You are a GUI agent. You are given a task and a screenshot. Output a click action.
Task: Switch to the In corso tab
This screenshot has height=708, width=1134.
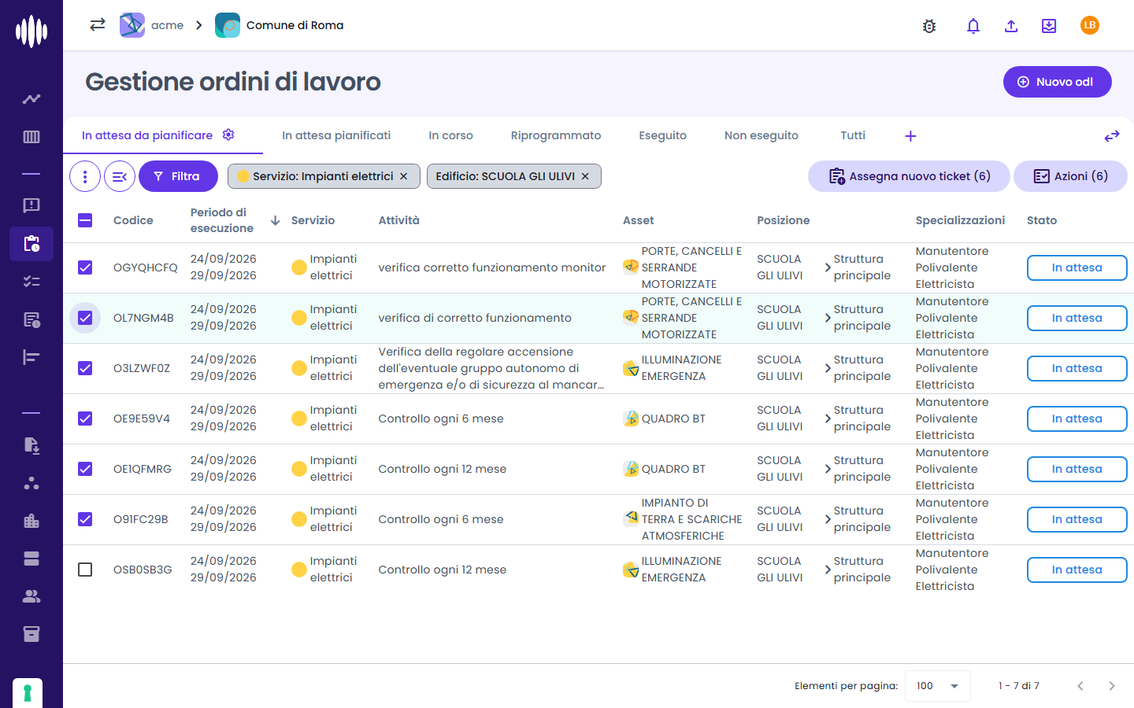click(450, 135)
